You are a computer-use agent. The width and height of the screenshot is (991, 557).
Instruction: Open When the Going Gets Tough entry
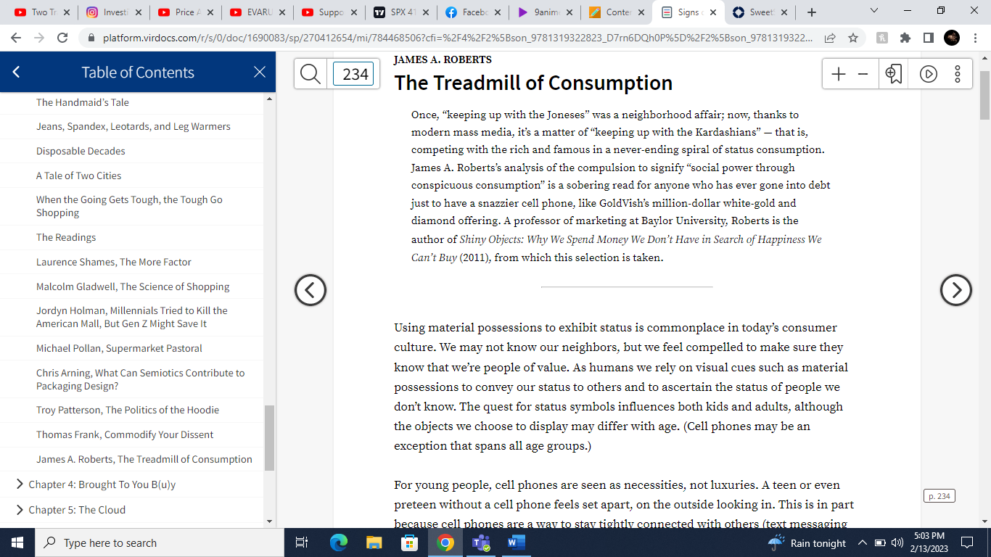click(129, 206)
